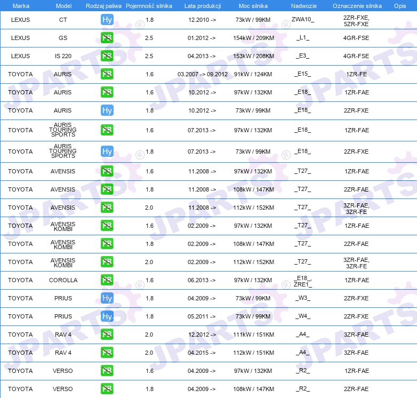Click the _E3_ body code cell
Image resolution: width=417 pixels, height=398 pixels.
(x=303, y=55)
